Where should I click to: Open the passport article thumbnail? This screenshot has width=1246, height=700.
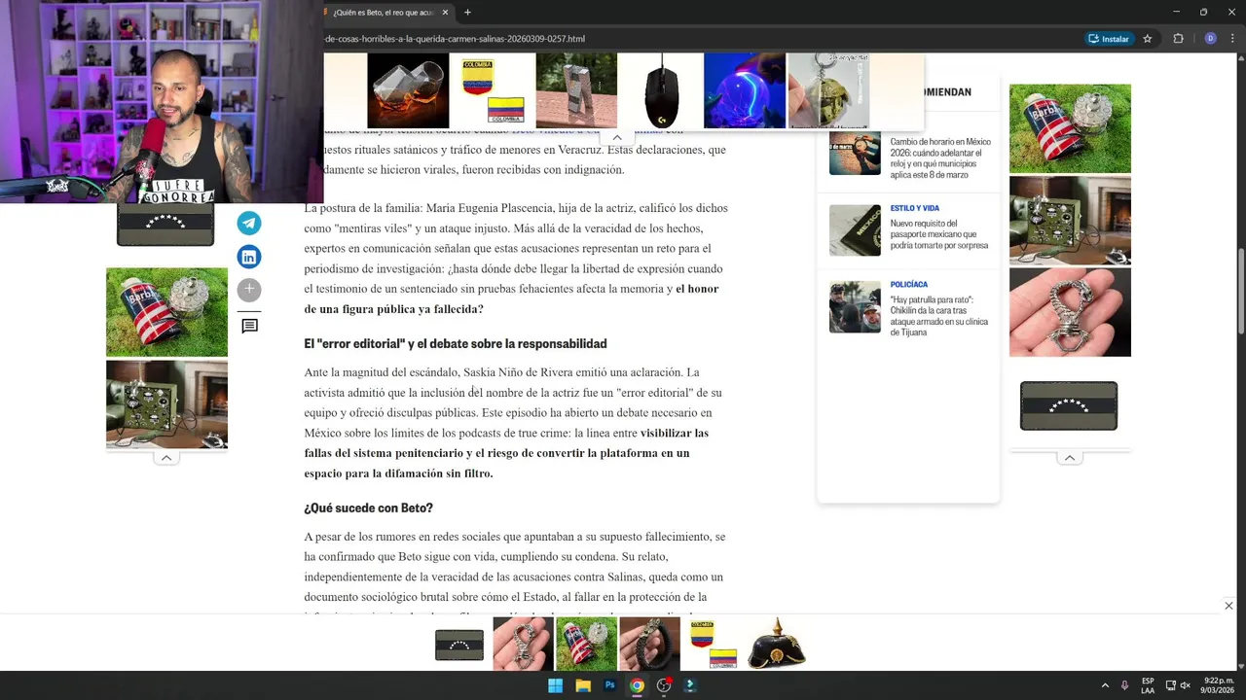(x=855, y=229)
